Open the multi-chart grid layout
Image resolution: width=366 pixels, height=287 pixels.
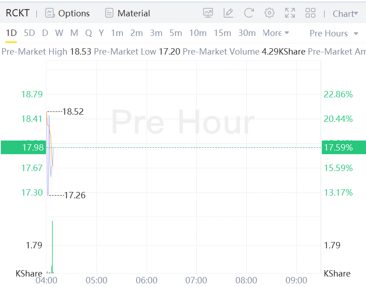pos(310,13)
